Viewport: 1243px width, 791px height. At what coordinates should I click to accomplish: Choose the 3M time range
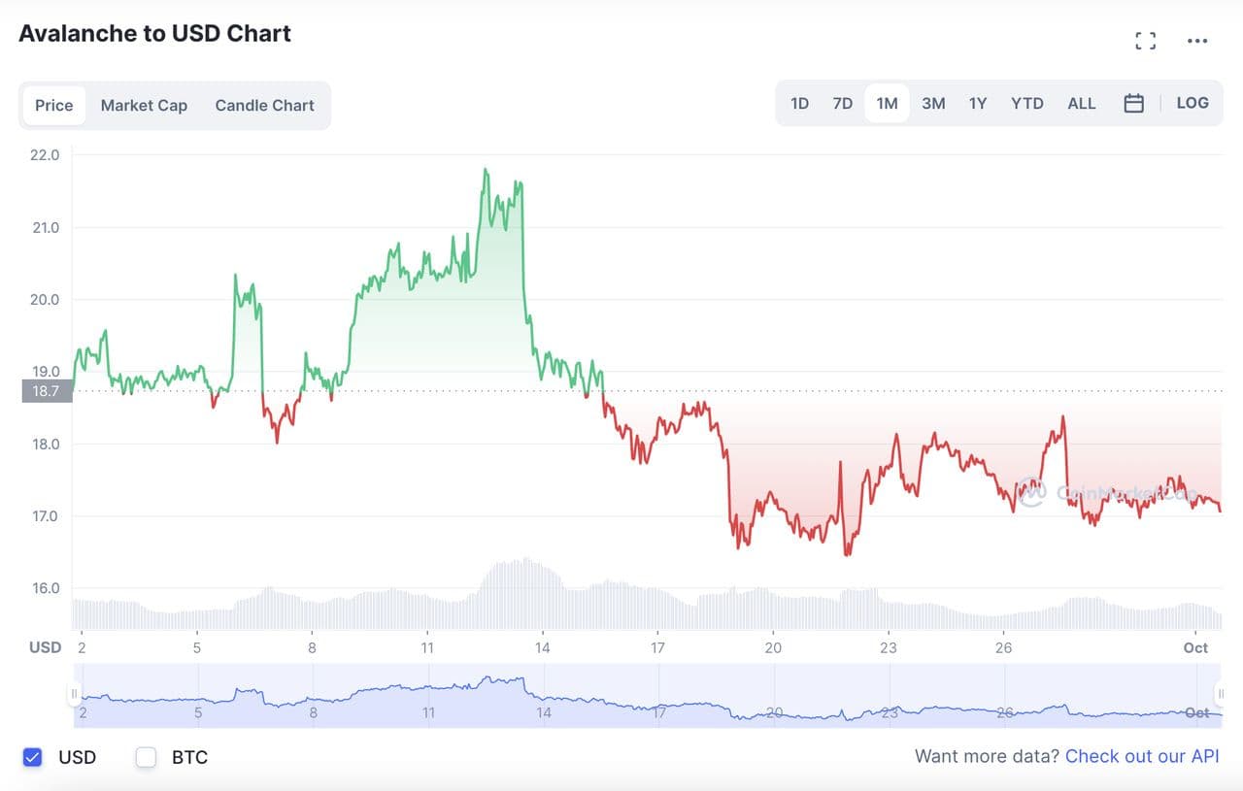pyautogui.click(x=933, y=104)
